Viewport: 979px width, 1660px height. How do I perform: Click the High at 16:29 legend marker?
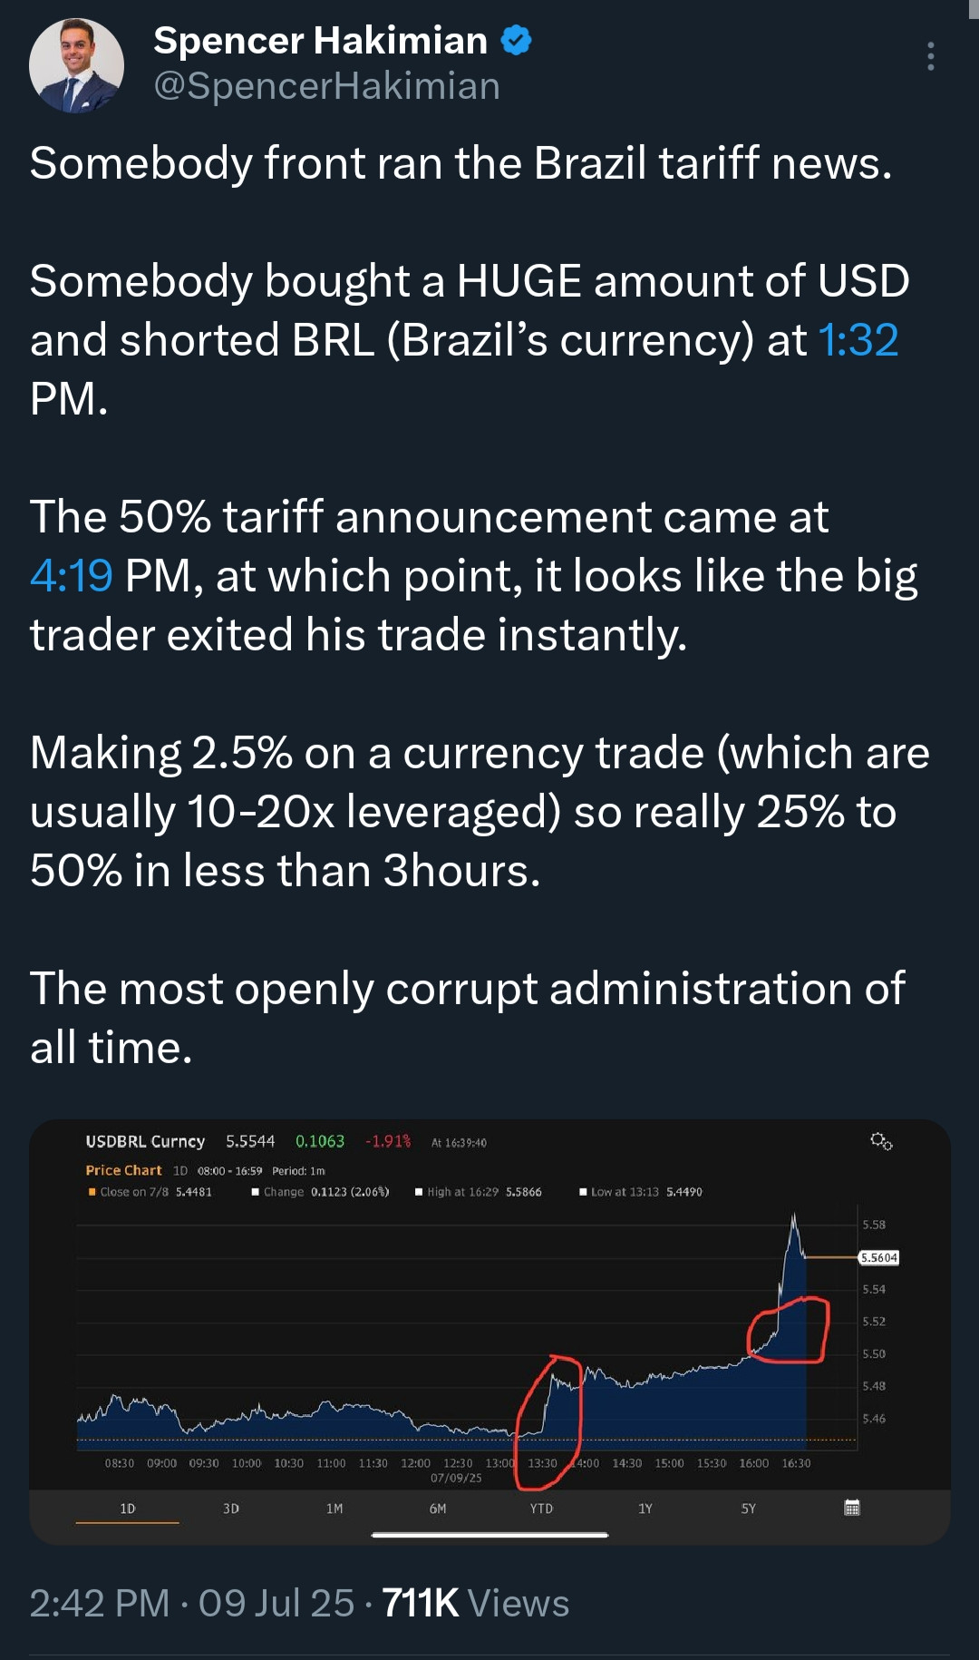point(419,1192)
